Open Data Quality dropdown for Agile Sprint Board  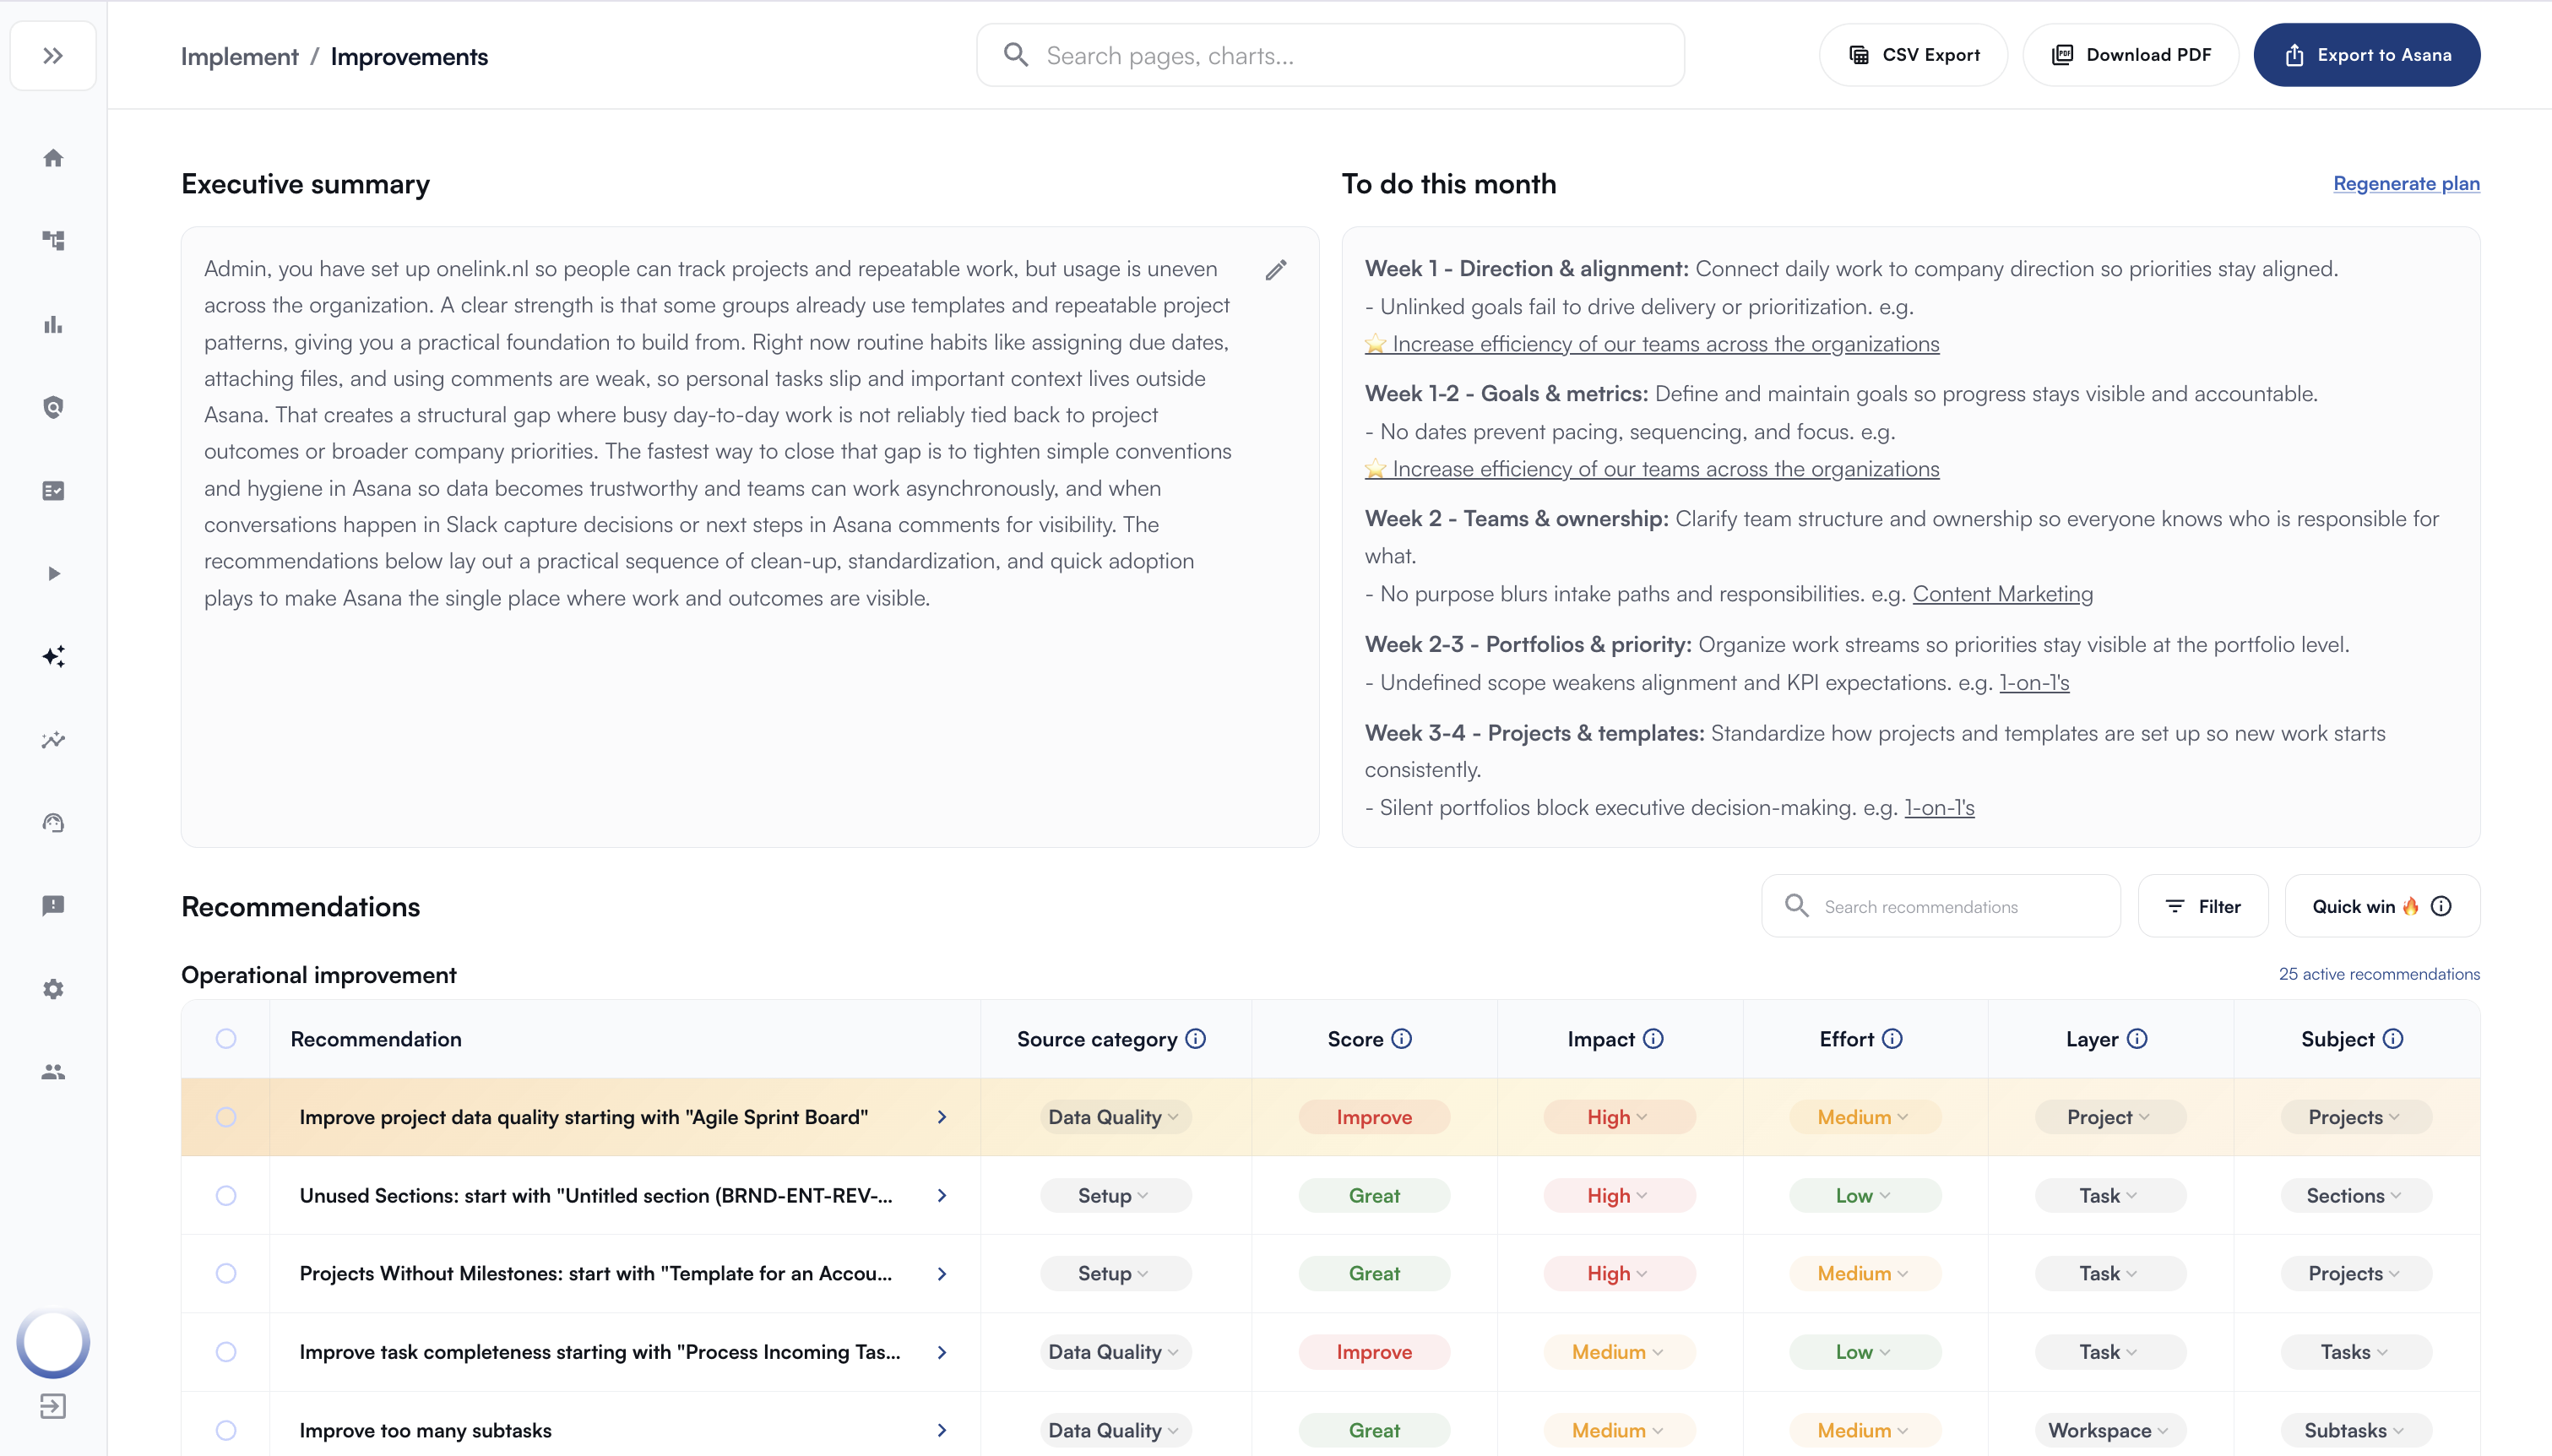coord(1114,1117)
